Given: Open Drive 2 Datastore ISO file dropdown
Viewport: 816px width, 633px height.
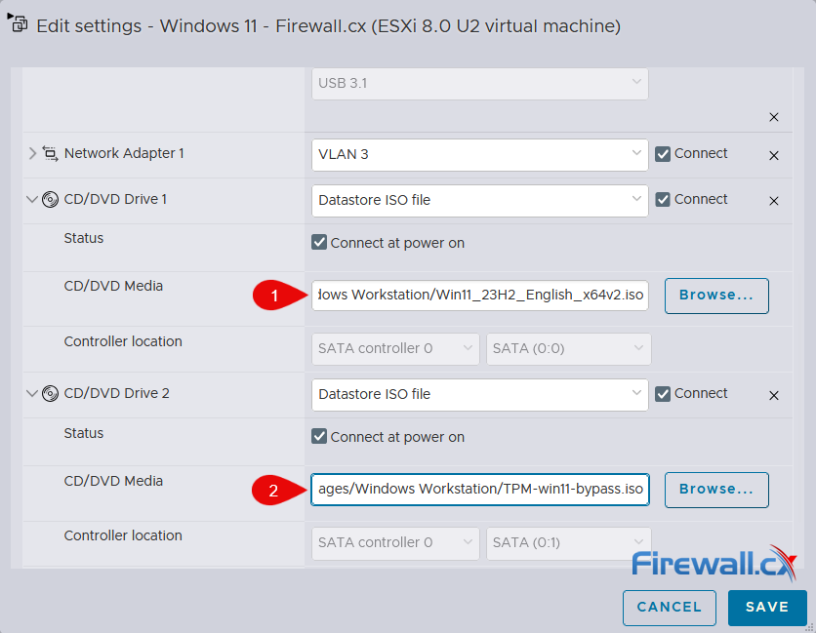Looking at the screenshot, I should click(x=480, y=395).
